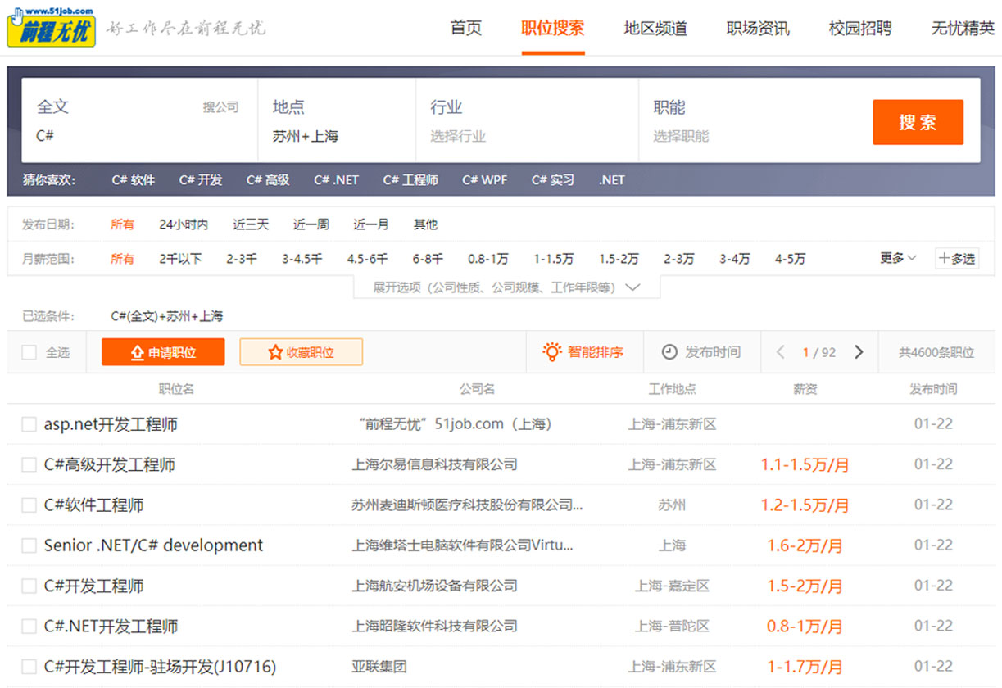
Task: Filter publish date by 其他
Action: 425,224
